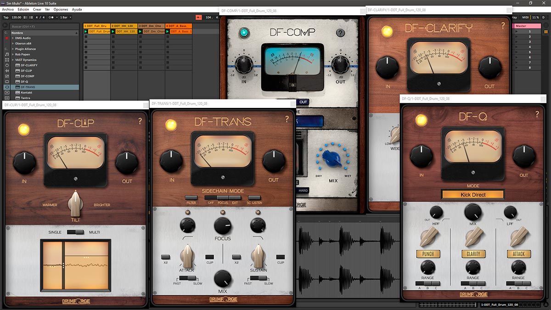Click the DF-Q Punch button
The width and height of the screenshot is (551, 310).
pos(428,254)
